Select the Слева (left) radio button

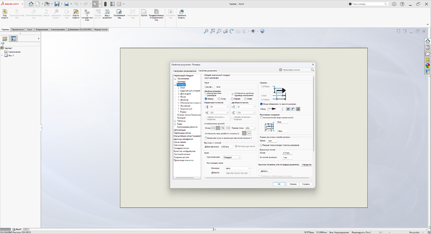point(245,99)
